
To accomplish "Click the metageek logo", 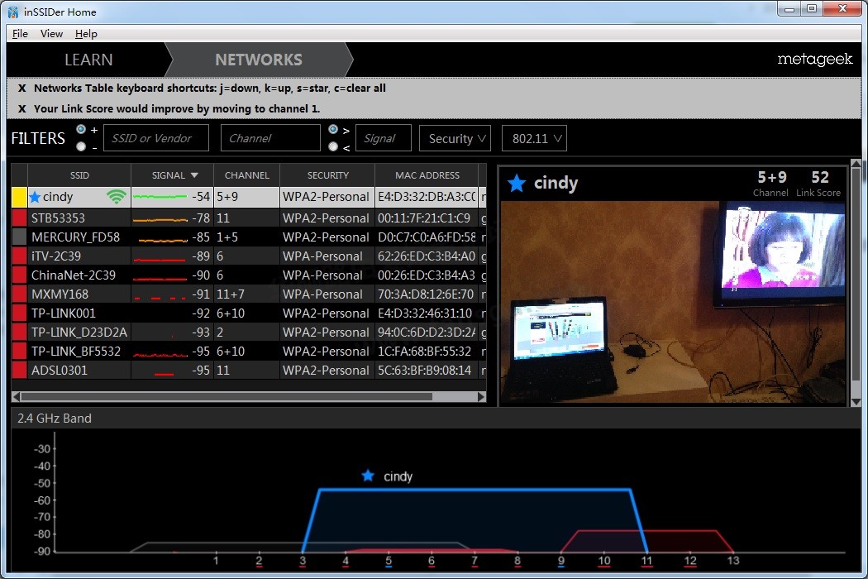I will tap(815, 60).
